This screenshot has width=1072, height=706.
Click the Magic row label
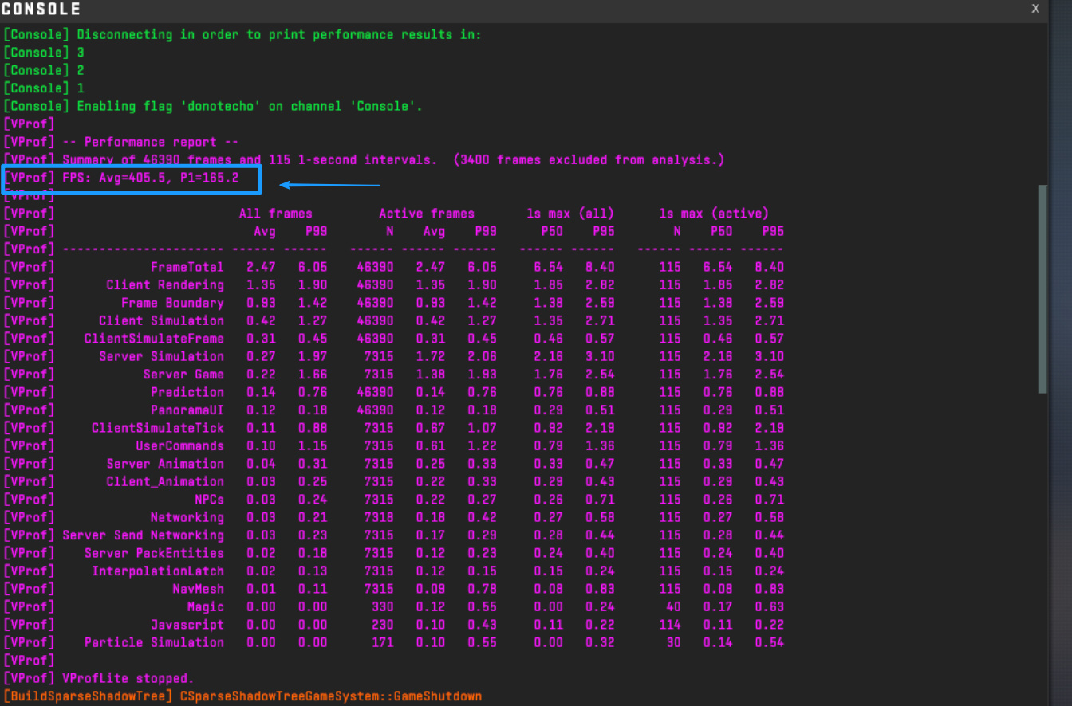tap(206, 607)
